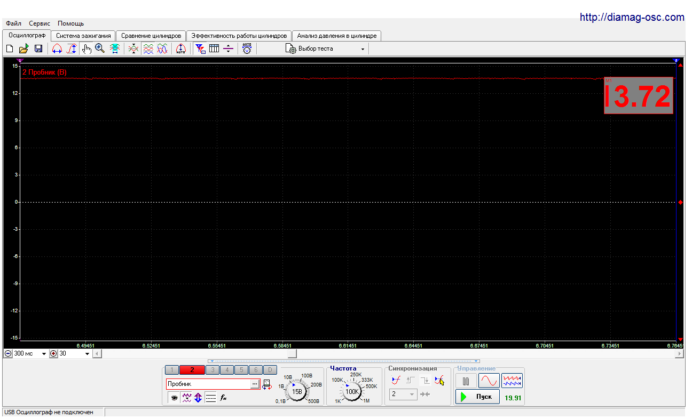
Task: Create a new file with blank page icon
Action: 9,49
